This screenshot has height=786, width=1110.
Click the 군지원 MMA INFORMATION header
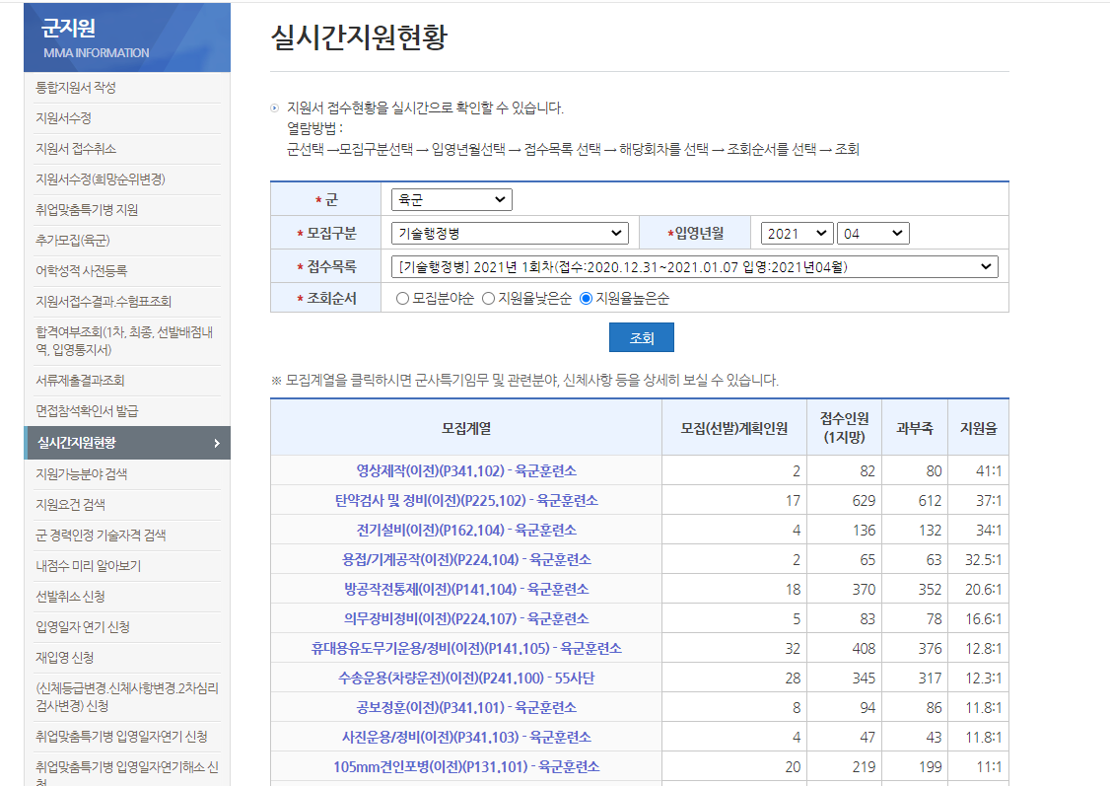[127, 37]
